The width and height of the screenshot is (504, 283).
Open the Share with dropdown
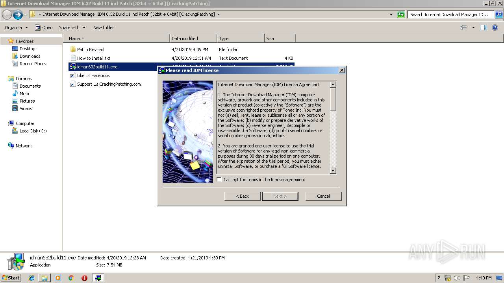click(72, 28)
